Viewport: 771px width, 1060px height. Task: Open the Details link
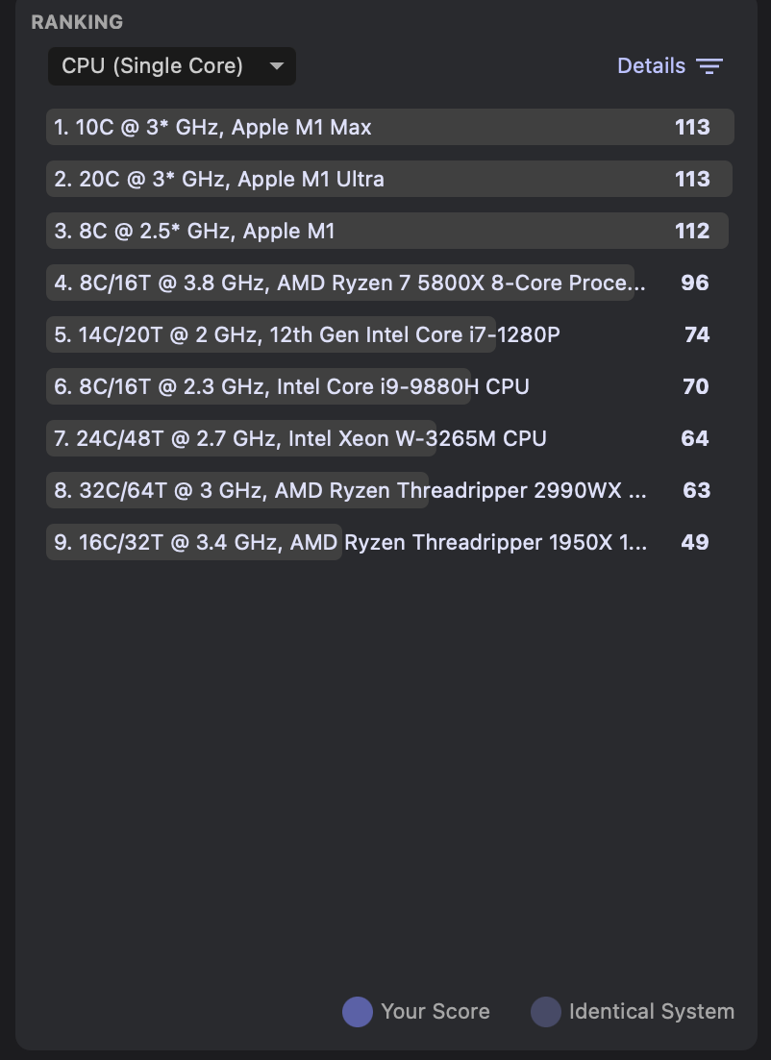651,66
